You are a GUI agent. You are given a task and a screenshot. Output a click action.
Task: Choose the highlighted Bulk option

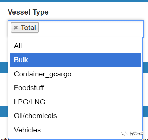click(x=76, y=60)
